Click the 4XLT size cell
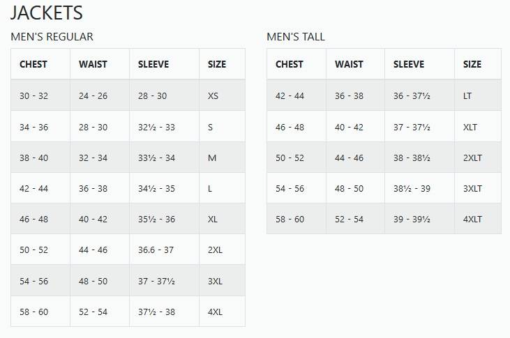The width and height of the screenshot is (510, 338). (473, 219)
